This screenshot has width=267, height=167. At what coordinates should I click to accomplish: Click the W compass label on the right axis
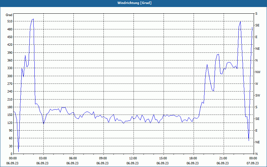pyautogui.click(x=257, y=84)
